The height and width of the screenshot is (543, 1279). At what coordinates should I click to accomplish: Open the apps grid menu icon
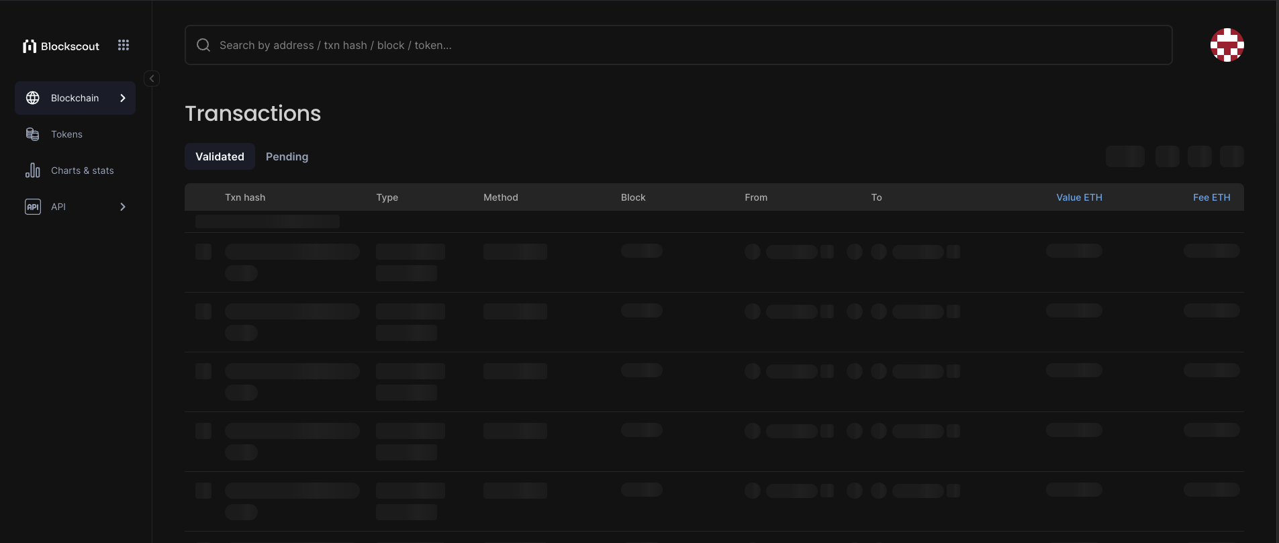(124, 45)
